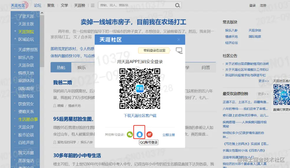Screen dimensions: 290x168
Task: Open 贴图专区 in the sidebar
Action: click(x=26, y=96)
